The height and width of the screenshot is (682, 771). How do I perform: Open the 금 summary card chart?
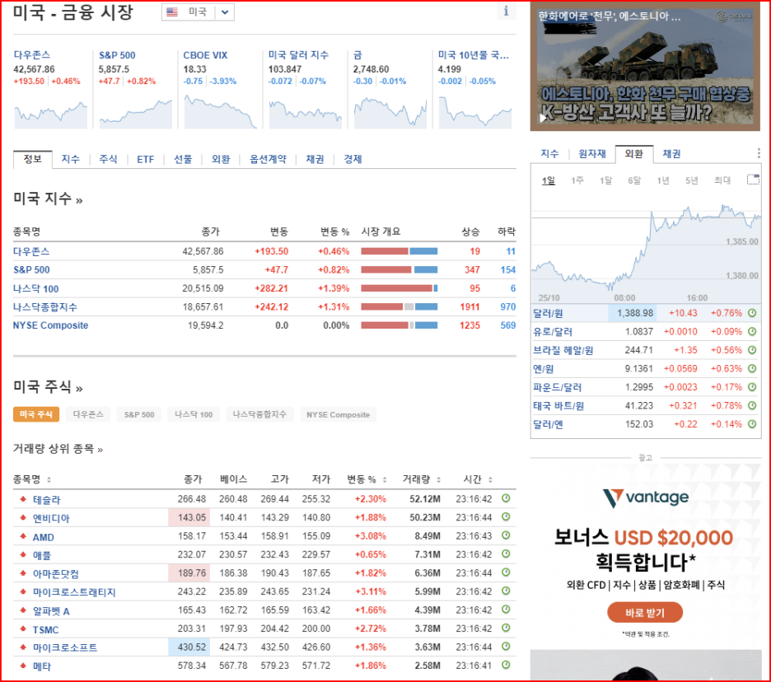point(390,112)
